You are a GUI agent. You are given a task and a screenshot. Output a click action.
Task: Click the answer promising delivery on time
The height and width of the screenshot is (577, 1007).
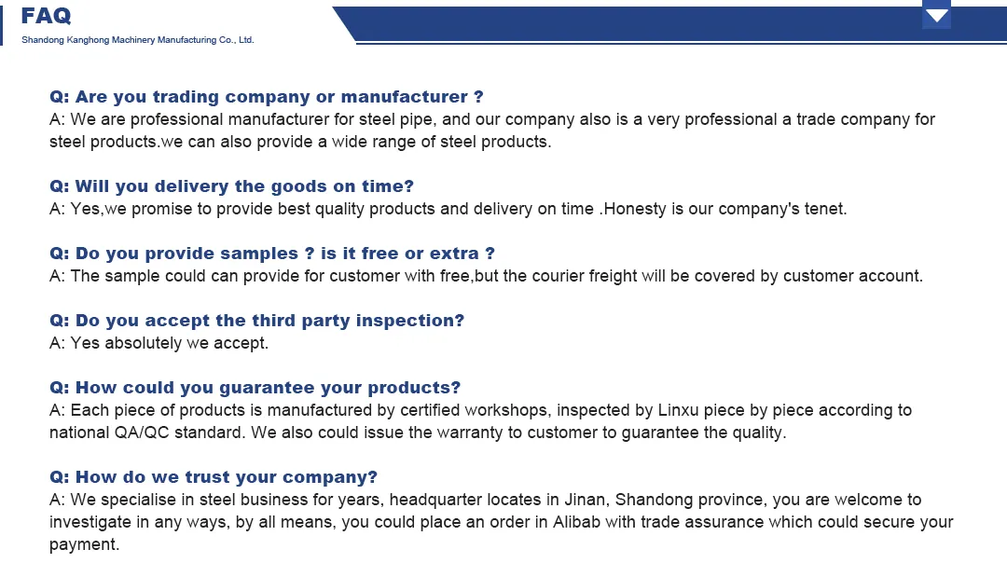448,209
